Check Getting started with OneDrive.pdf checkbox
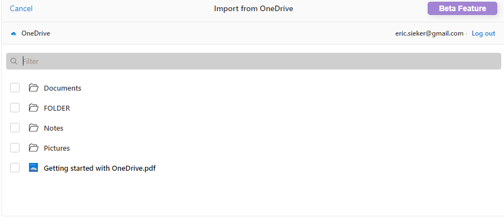 click(x=15, y=167)
